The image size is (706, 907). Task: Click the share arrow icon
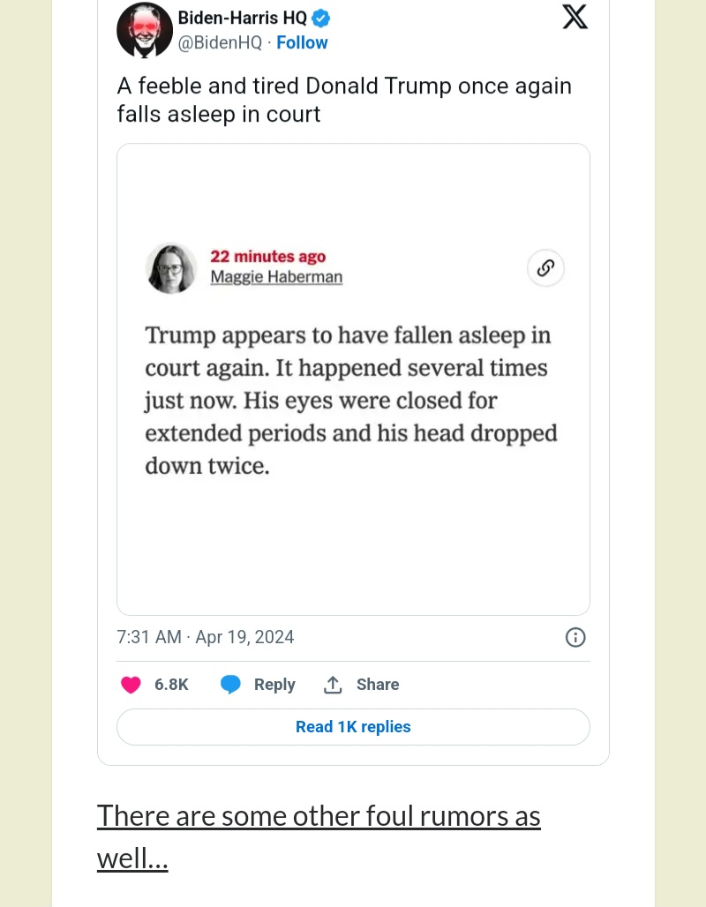(x=333, y=685)
